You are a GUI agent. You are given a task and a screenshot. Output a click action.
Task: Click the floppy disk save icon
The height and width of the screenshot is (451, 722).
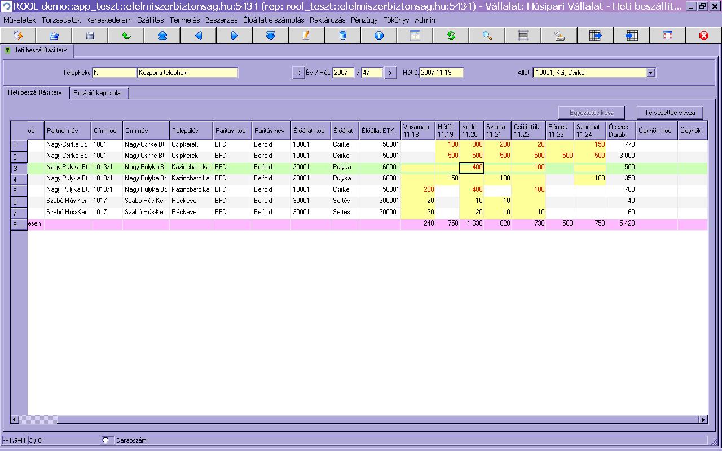click(90, 36)
